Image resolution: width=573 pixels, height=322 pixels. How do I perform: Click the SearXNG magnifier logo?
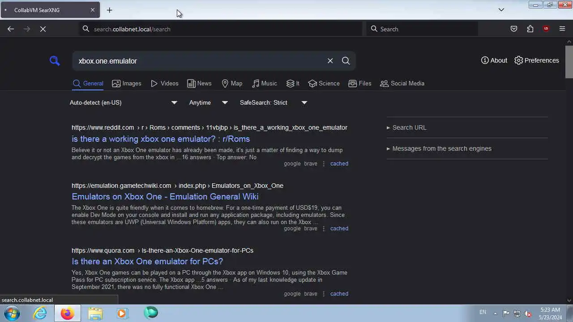[x=55, y=61]
